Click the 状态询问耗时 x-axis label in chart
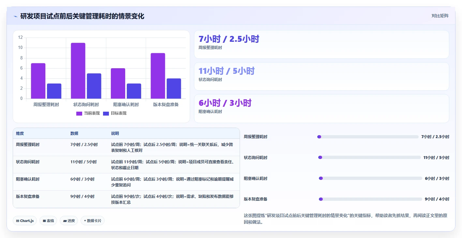 (86, 104)
